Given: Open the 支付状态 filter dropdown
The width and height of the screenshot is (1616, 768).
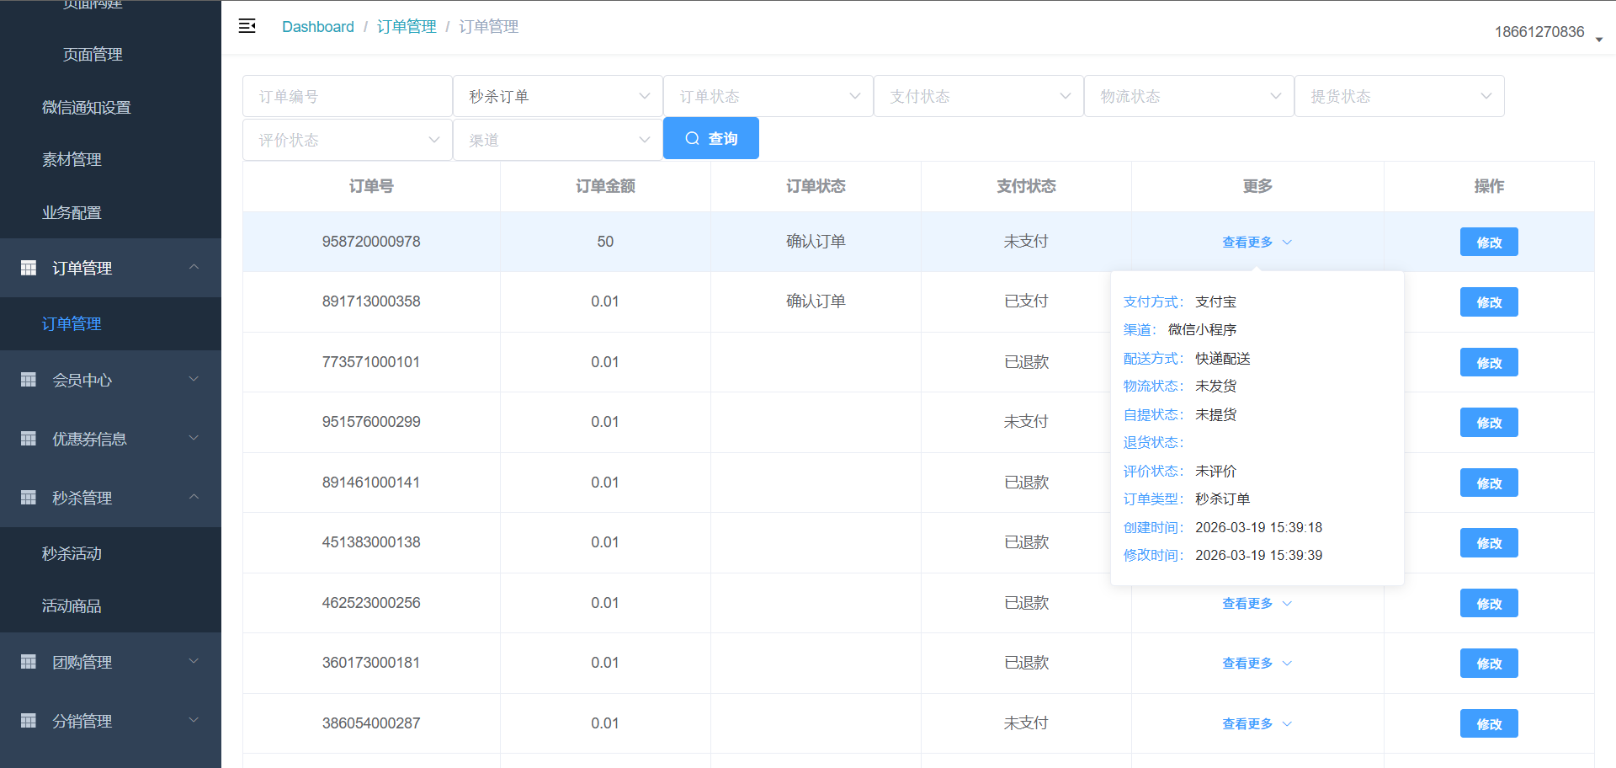Looking at the screenshot, I should click(x=978, y=96).
